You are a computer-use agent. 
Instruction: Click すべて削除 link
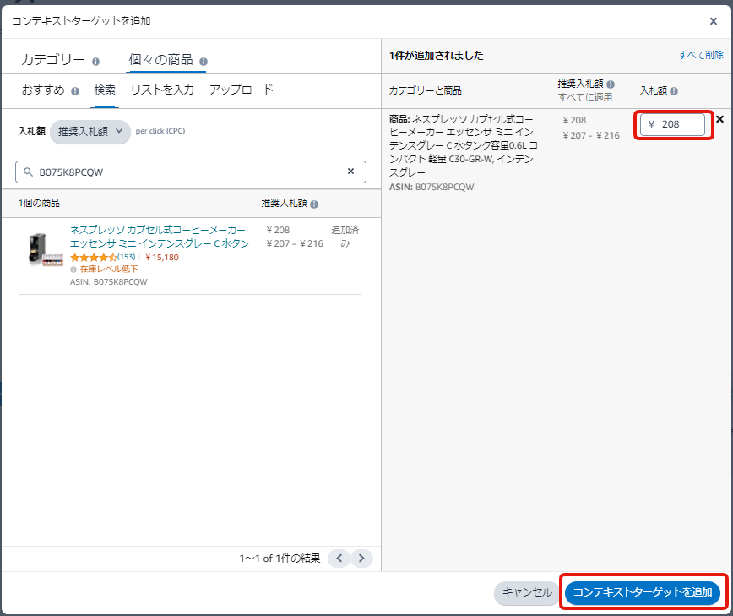tap(700, 55)
